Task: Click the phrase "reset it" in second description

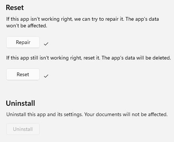Action: [91, 58]
